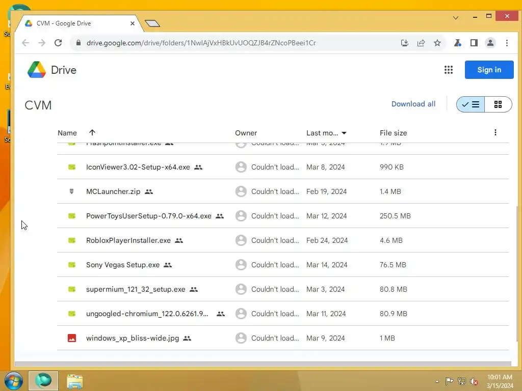Click windows_xp_bliss-wide.jpg file name
Screen dimensions: 522x391
[x=133, y=338]
